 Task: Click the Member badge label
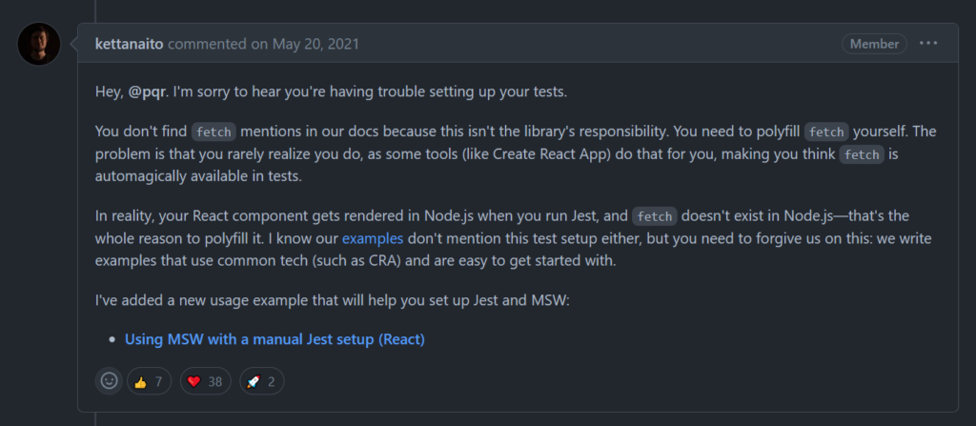click(875, 44)
